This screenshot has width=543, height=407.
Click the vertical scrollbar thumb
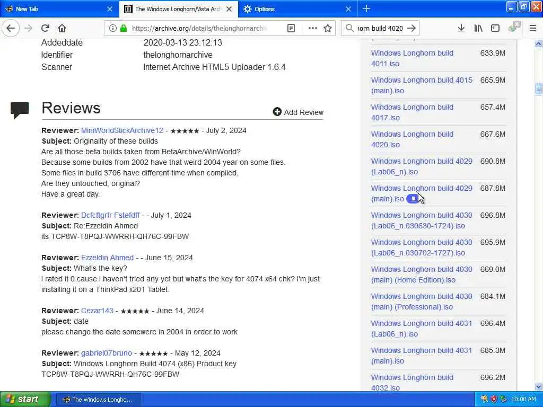pos(538,89)
